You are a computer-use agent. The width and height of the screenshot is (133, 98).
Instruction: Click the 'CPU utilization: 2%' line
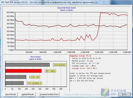86,63
